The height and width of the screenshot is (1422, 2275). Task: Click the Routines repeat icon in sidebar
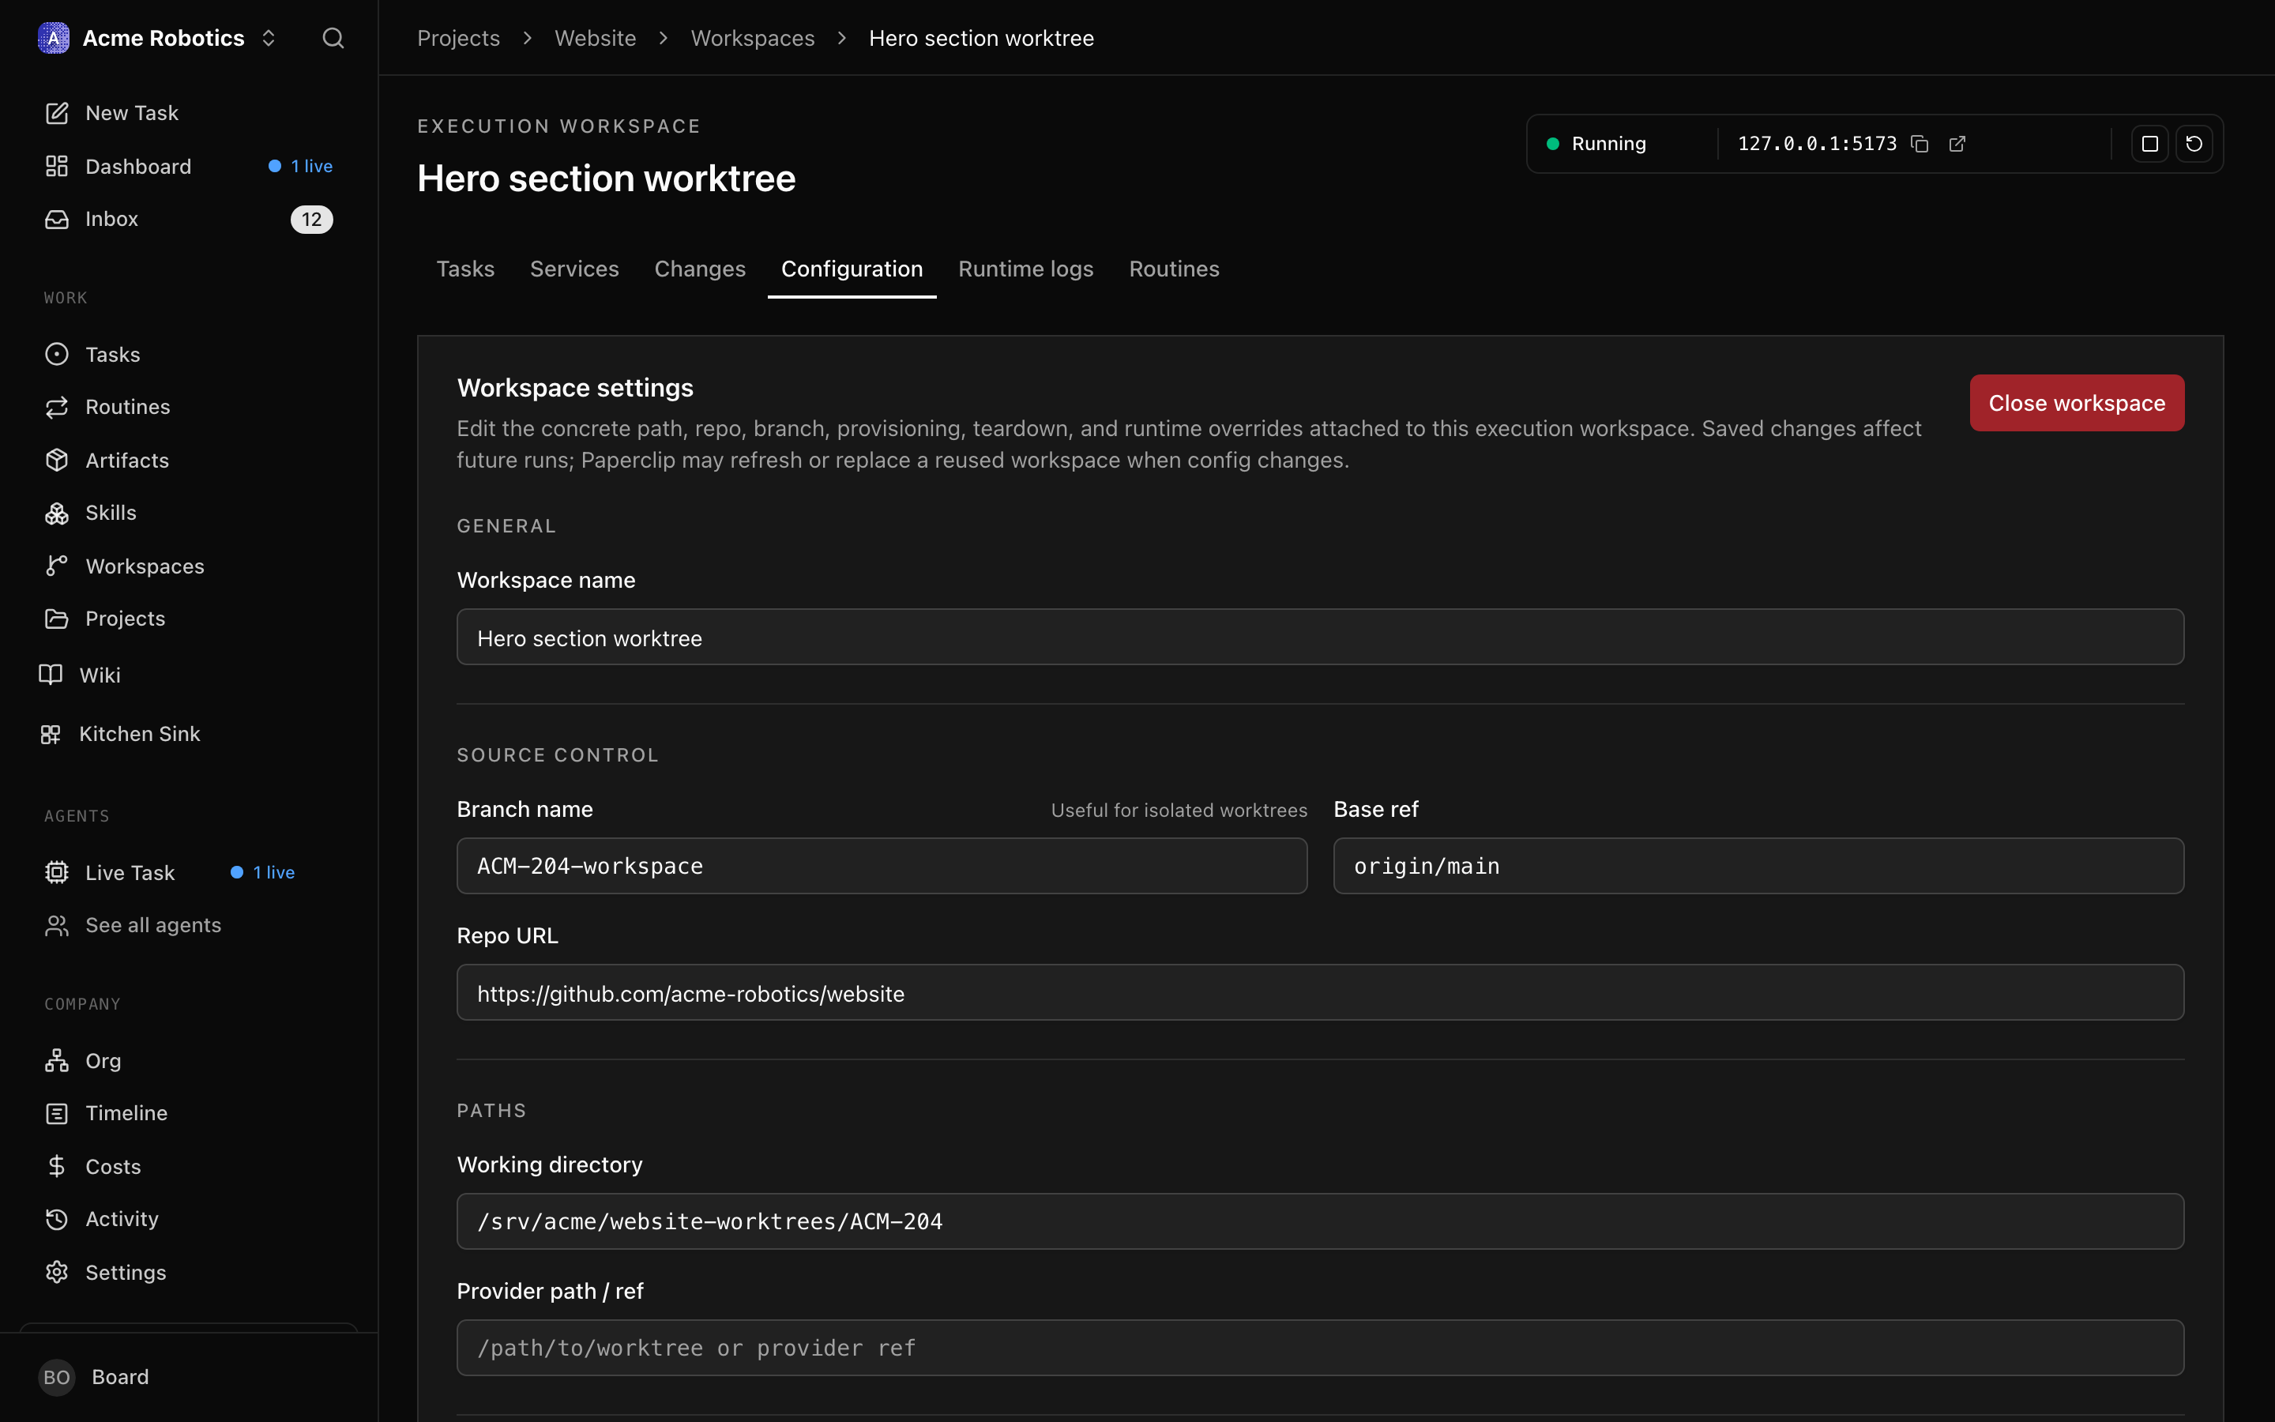(56, 407)
